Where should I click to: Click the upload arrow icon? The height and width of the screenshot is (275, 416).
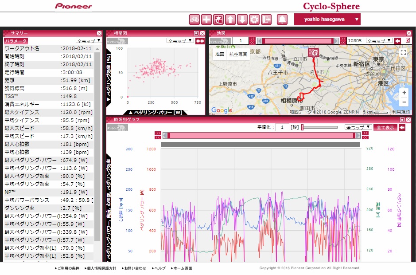point(230,20)
